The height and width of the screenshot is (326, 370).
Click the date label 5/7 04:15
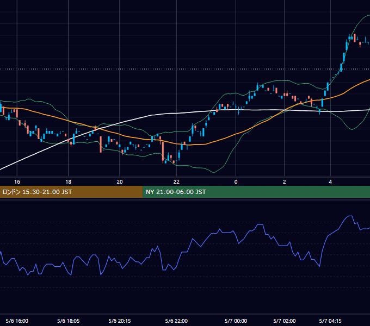330,321
